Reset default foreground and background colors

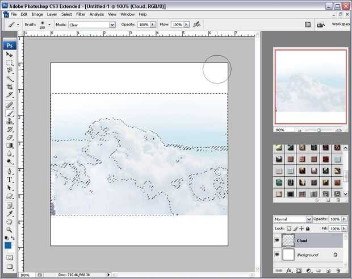6,238
